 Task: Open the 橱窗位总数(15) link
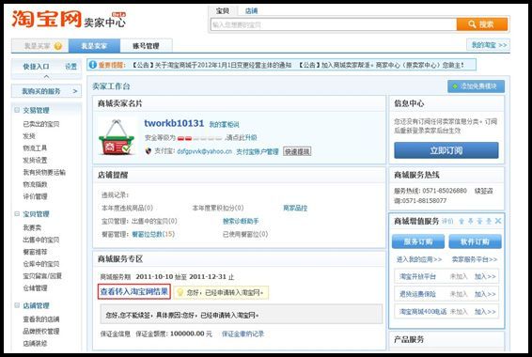pos(153,234)
